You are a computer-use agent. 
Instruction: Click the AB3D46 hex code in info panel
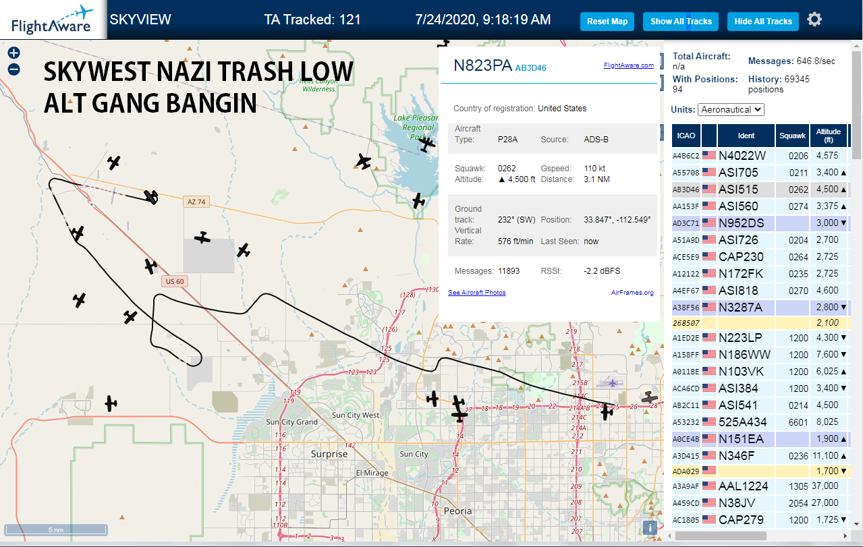[530, 68]
